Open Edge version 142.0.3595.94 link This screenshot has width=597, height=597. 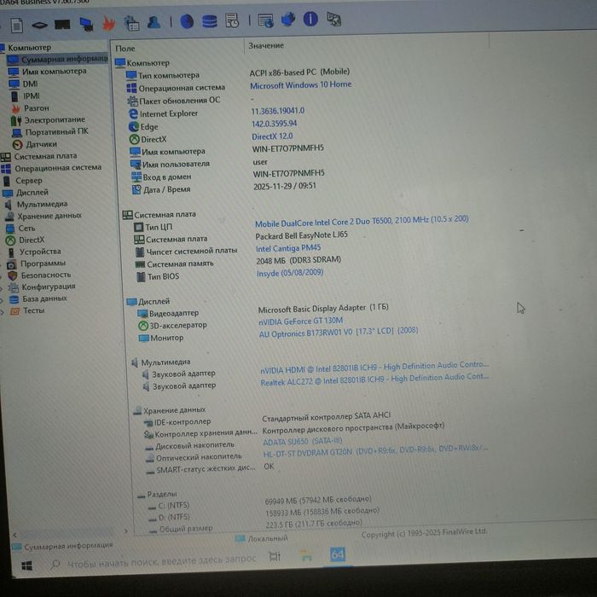(274, 124)
